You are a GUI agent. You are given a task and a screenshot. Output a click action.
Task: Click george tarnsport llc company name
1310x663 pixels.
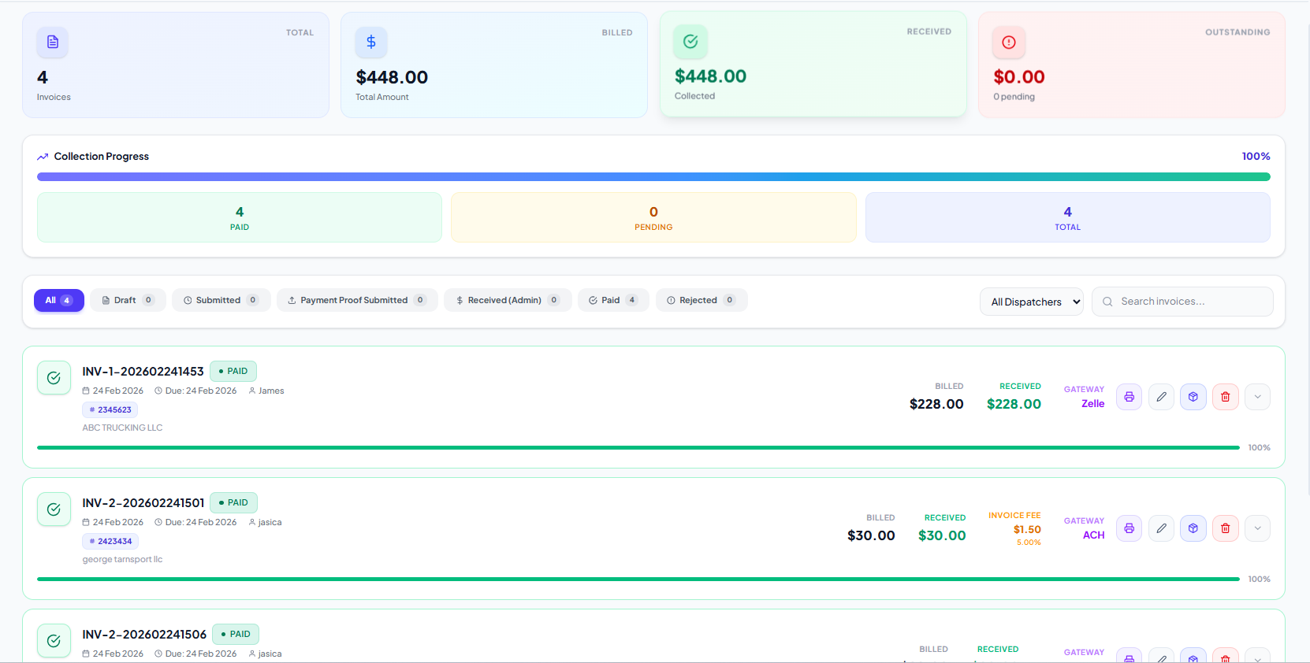point(122,559)
